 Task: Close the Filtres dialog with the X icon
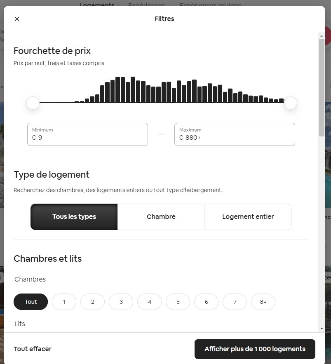(x=17, y=19)
